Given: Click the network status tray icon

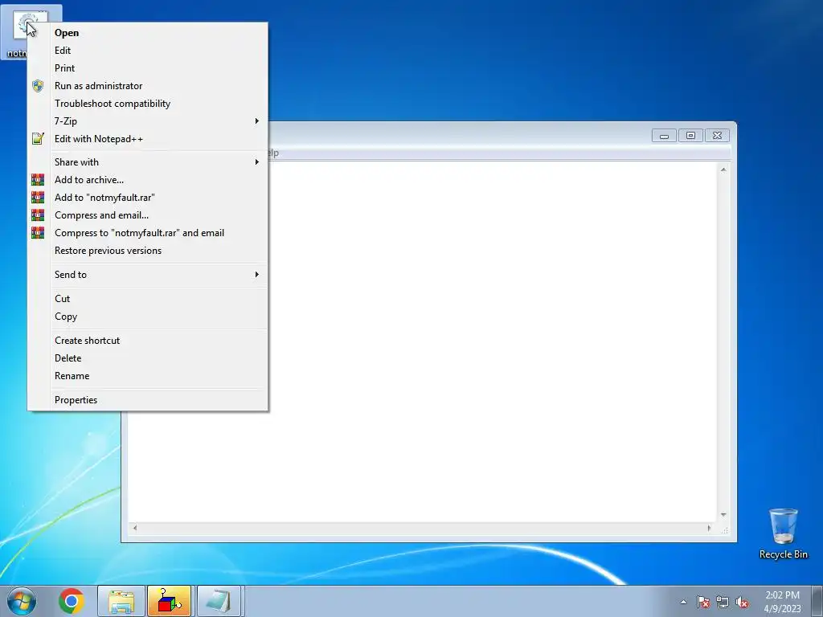Looking at the screenshot, I should point(723,602).
